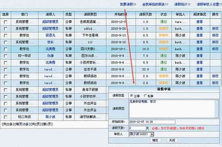Click the 请假原因 text area

pos(172,109)
